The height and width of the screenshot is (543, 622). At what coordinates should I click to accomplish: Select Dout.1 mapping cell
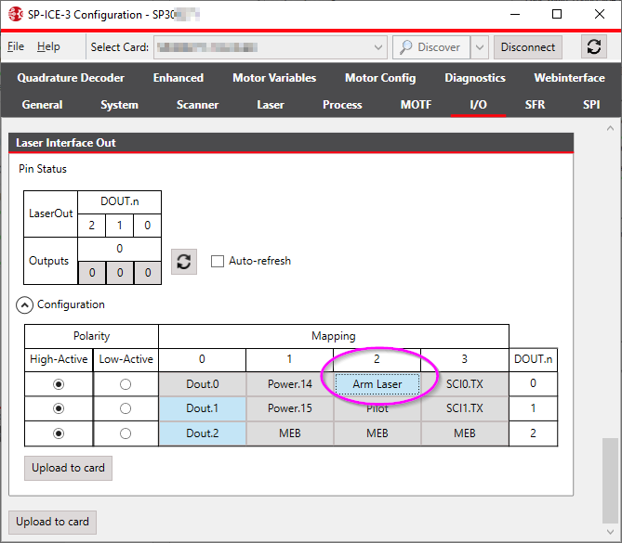point(203,408)
